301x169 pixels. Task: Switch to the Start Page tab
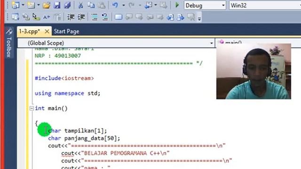click(x=66, y=31)
